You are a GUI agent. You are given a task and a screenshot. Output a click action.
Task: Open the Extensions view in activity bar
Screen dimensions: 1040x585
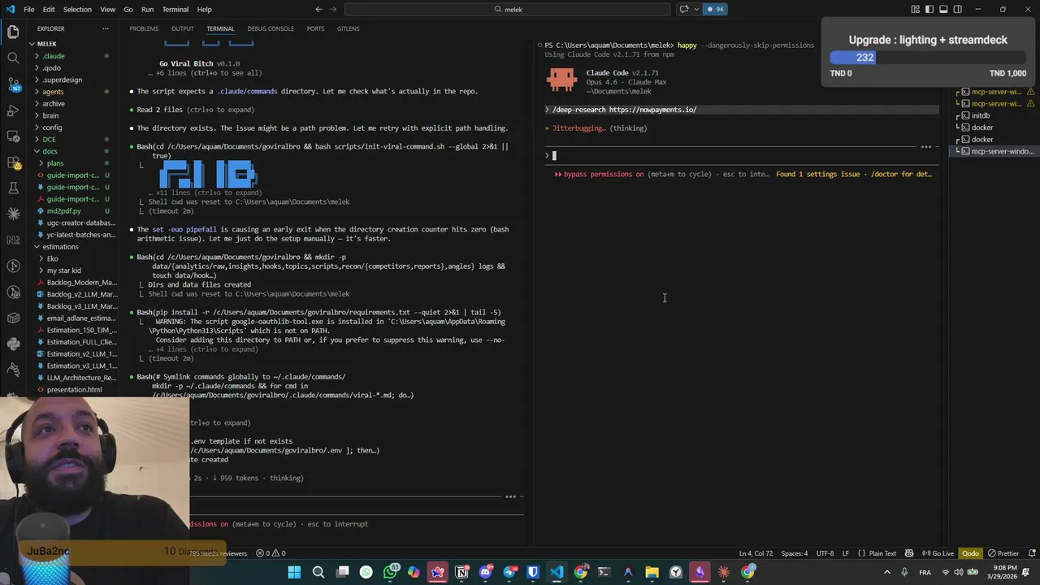pyautogui.click(x=13, y=162)
